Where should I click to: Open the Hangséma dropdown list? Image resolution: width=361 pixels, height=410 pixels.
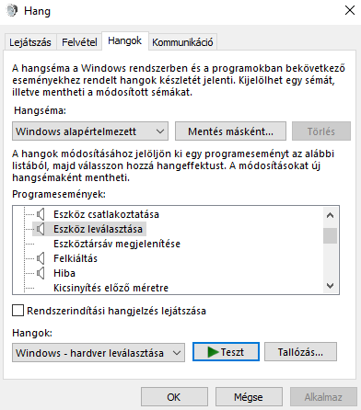tap(90, 131)
